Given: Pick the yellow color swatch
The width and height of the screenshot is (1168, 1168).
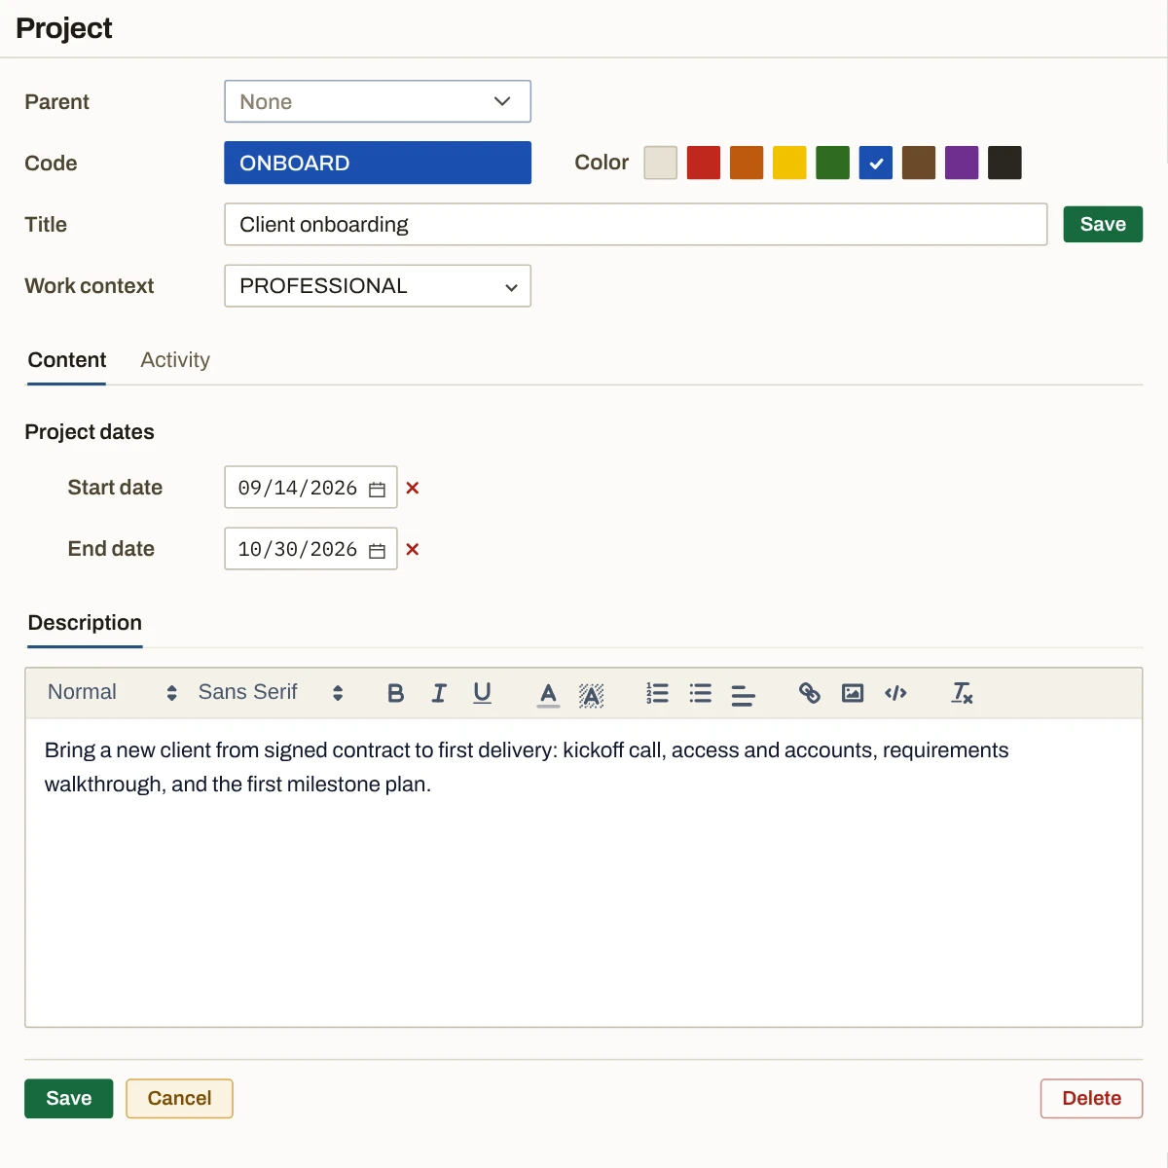Looking at the screenshot, I should tap(789, 163).
